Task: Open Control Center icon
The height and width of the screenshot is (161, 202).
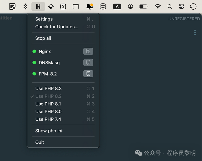Action: (x=181, y=7)
